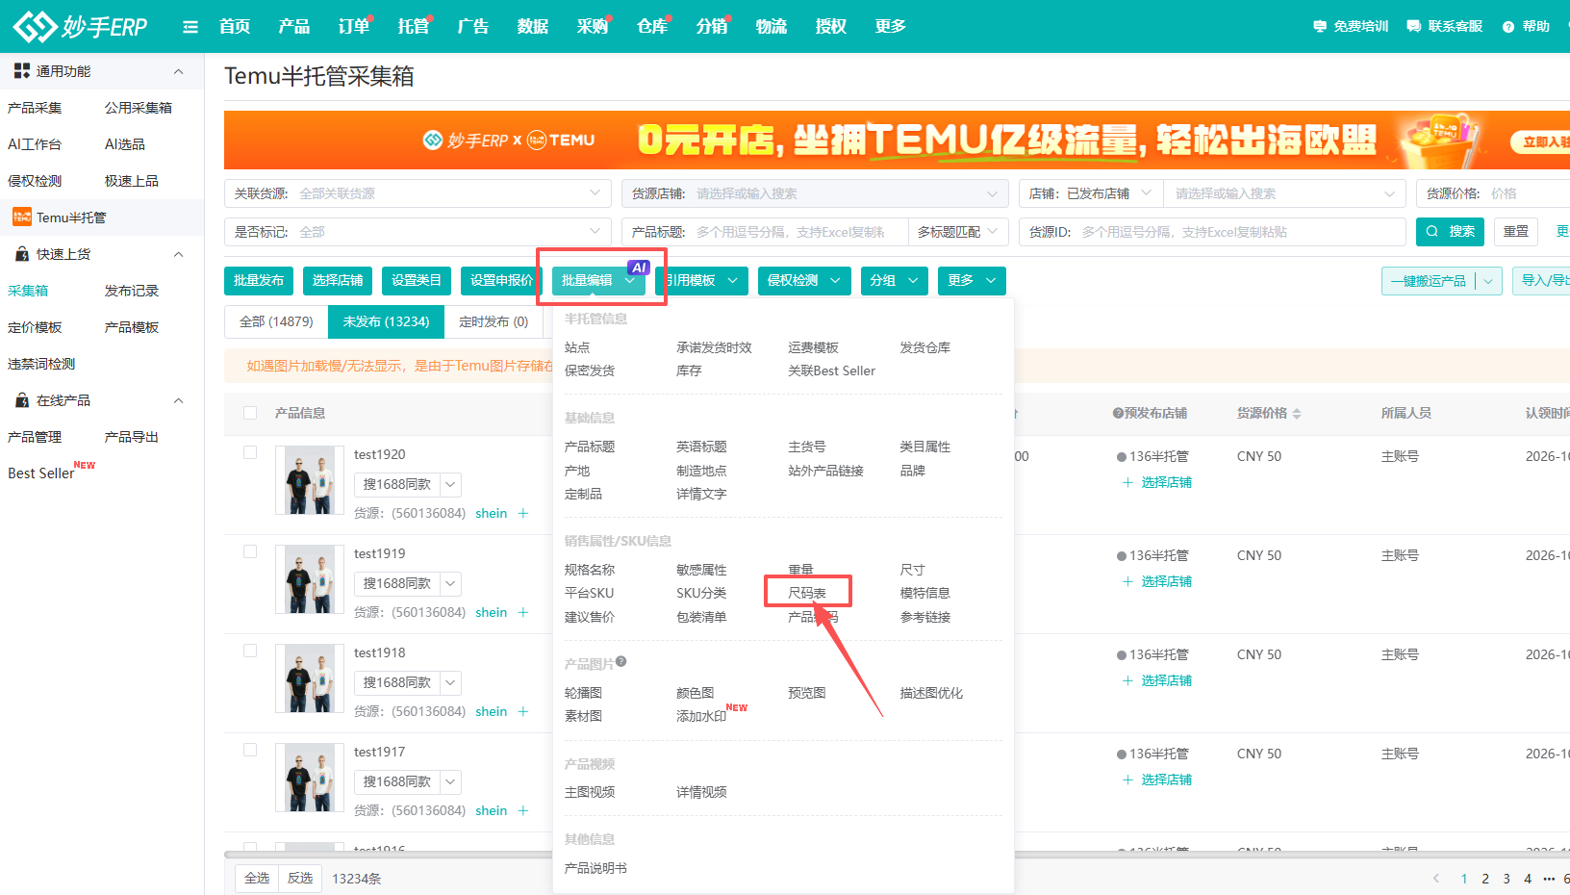Click the 预发布店铺 info icon
The width and height of the screenshot is (1570, 895).
(x=1118, y=413)
